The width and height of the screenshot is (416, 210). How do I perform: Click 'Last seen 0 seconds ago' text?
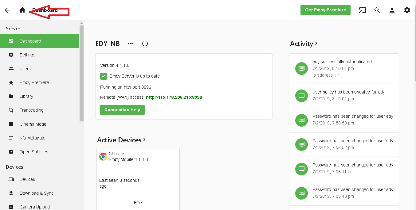coord(119,183)
